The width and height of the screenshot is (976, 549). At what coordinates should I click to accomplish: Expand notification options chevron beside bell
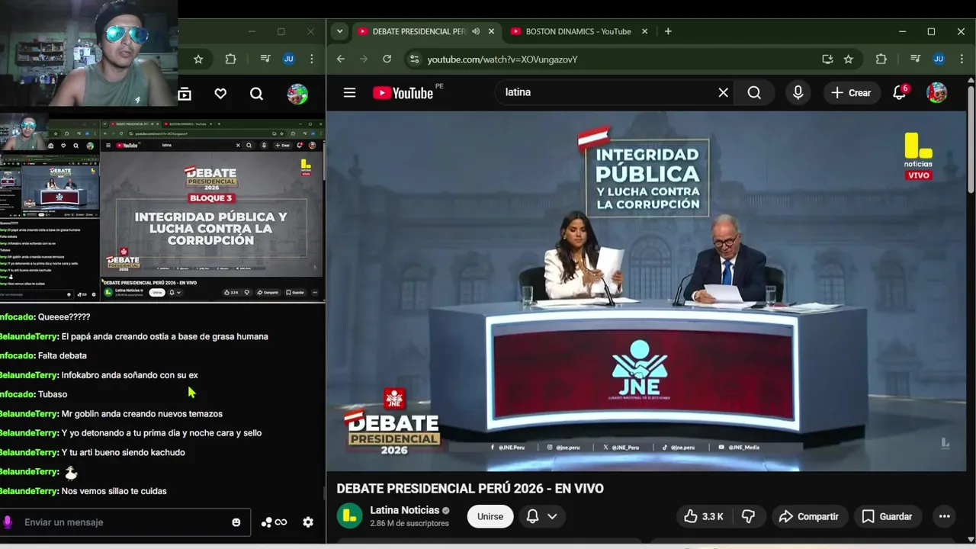552,516
